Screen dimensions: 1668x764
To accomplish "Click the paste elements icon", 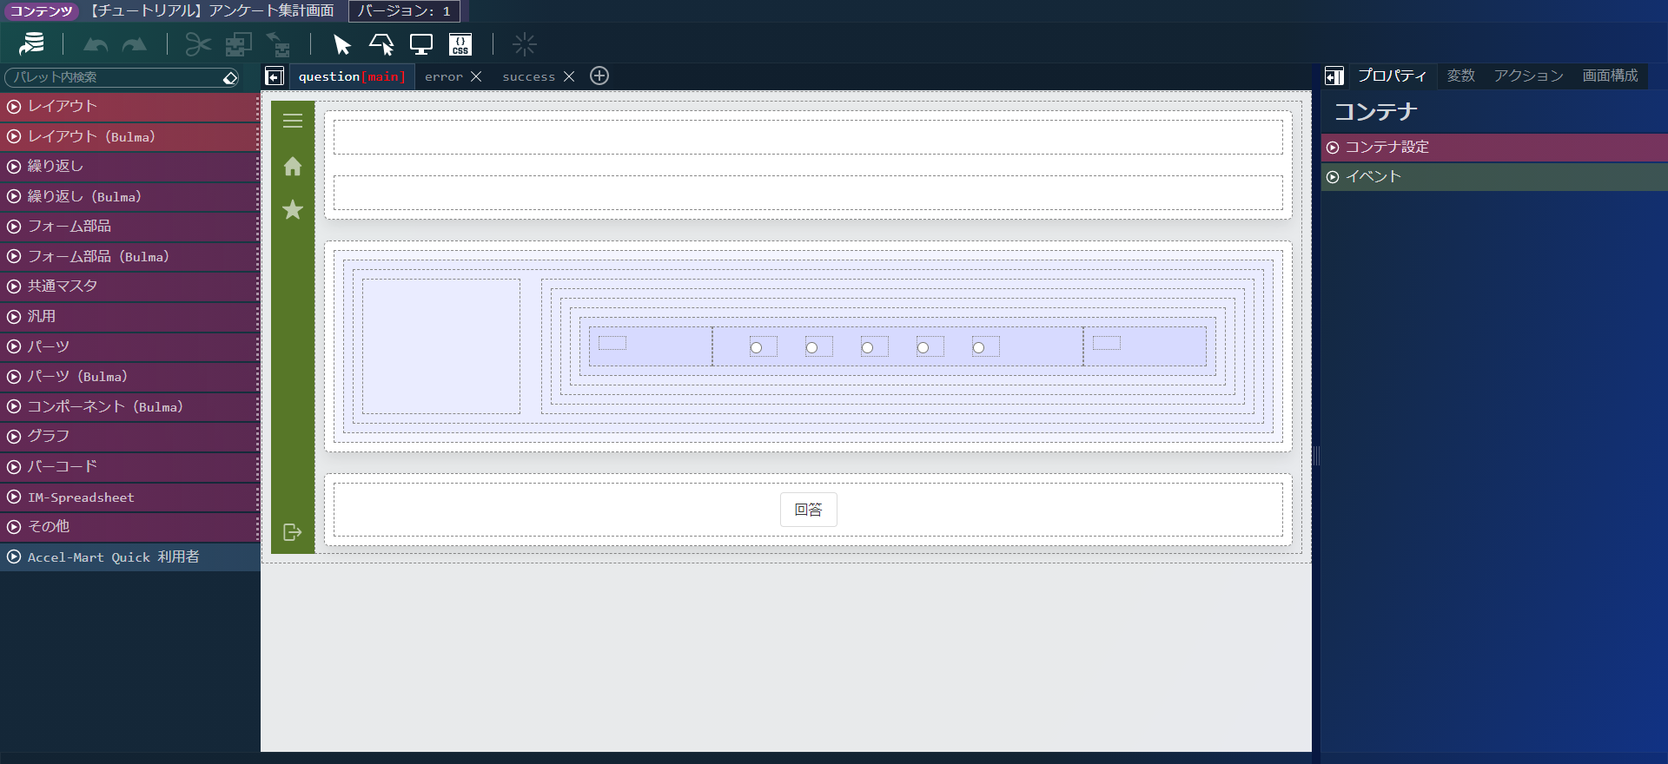I will point(279,44).
